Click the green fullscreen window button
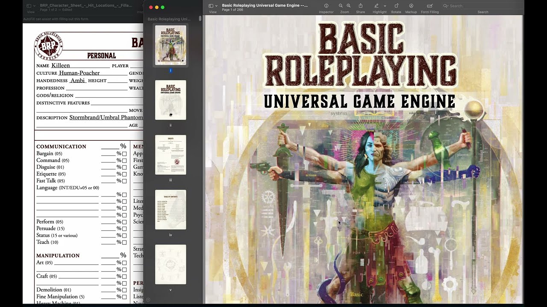Screen dimensions: 547x307 tap(162, 7)
